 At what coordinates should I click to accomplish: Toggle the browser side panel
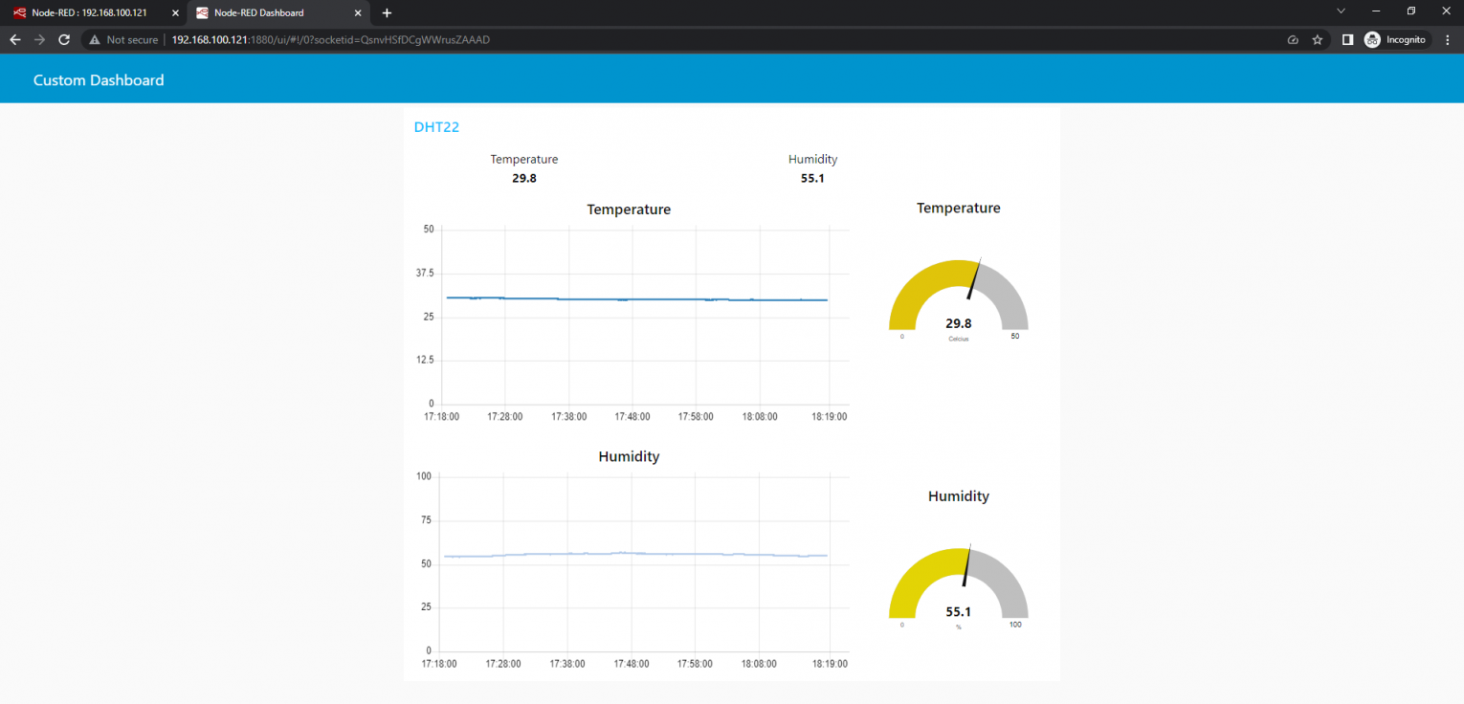tap(1349, 39)
